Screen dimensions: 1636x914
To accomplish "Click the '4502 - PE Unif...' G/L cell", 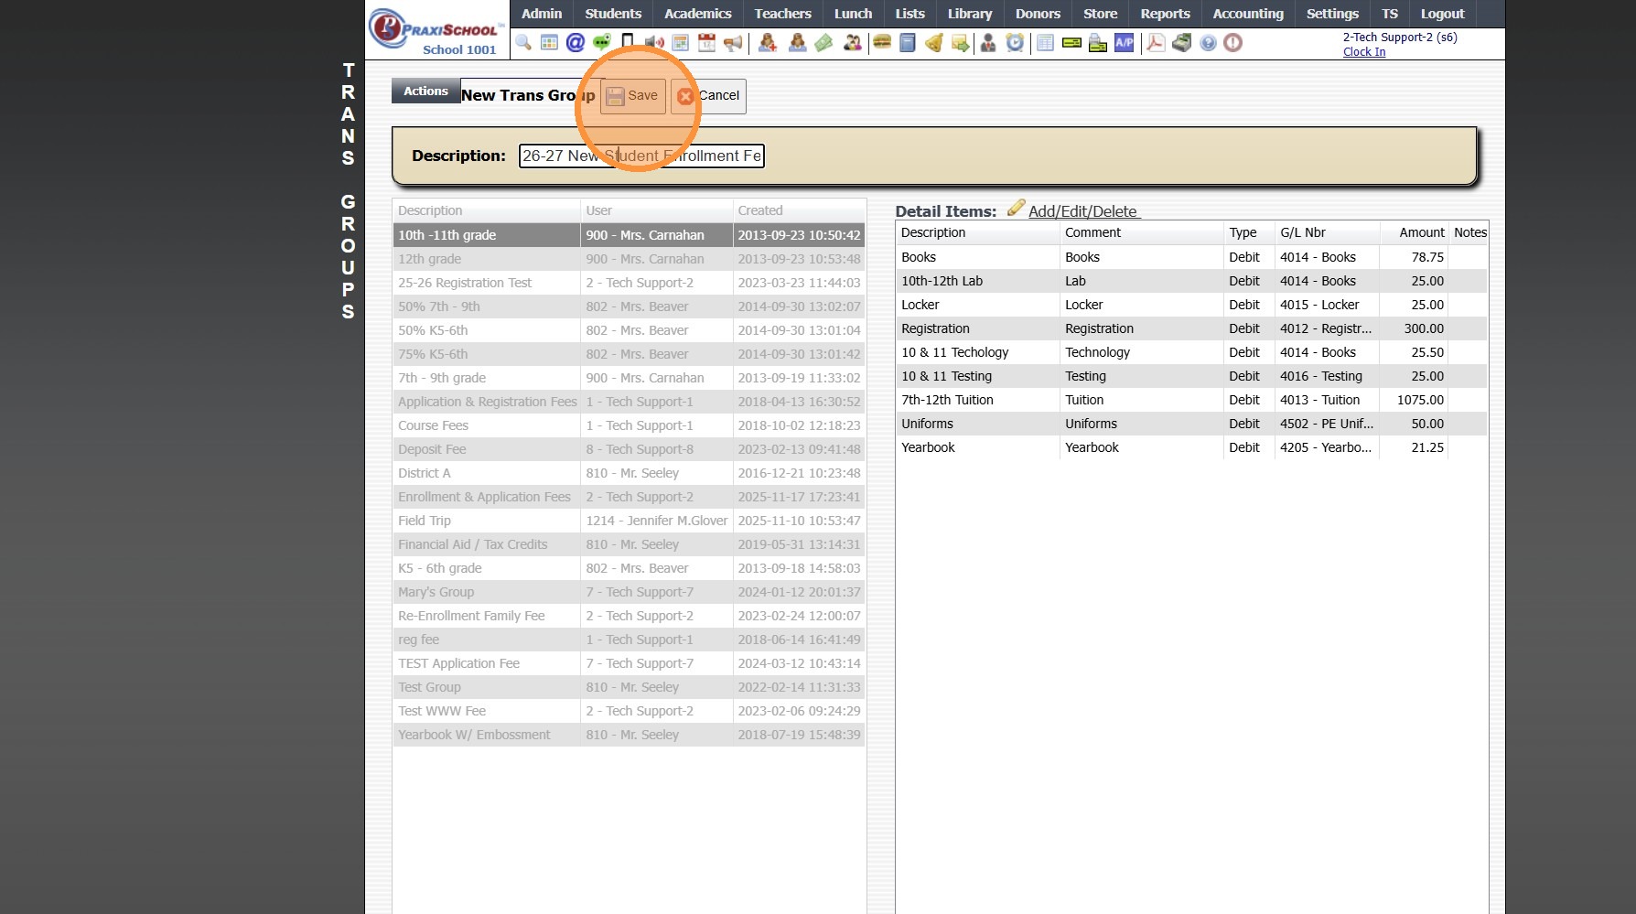I will 1327,424.
